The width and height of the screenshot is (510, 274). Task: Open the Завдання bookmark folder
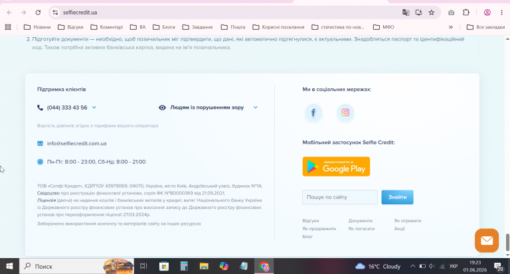[197, 27]
